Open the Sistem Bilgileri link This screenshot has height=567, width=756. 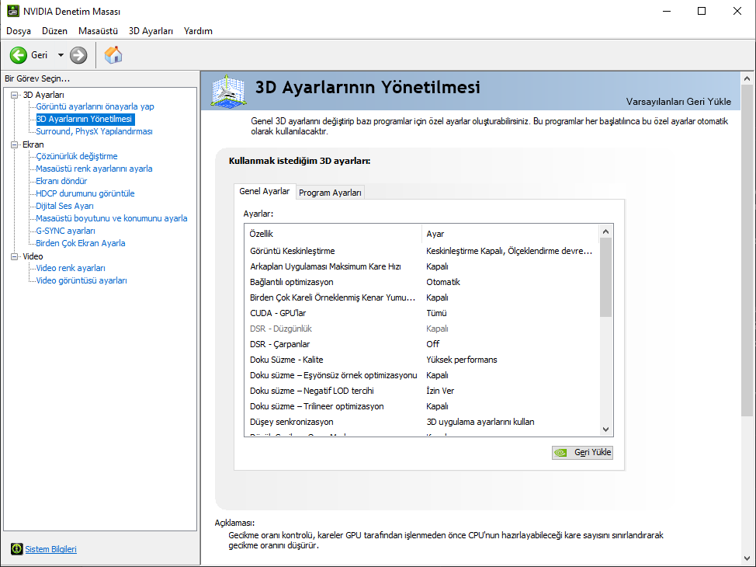(50, 549)
